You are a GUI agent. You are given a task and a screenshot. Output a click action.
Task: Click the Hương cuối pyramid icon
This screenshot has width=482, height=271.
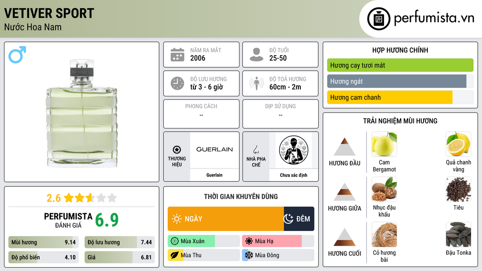click(345, 237)
